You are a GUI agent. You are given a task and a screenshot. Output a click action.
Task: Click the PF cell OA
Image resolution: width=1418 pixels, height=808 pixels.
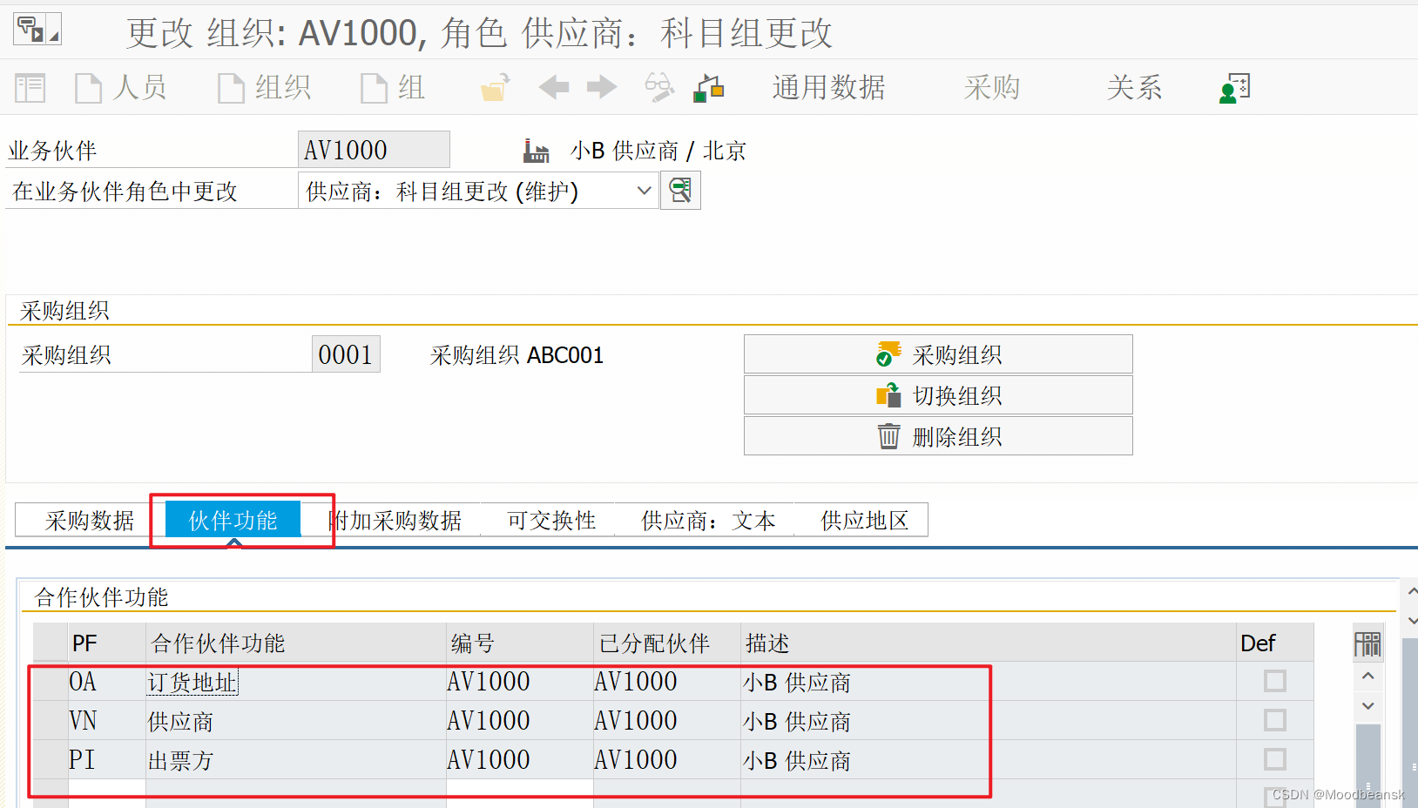[x=107, y=682]
